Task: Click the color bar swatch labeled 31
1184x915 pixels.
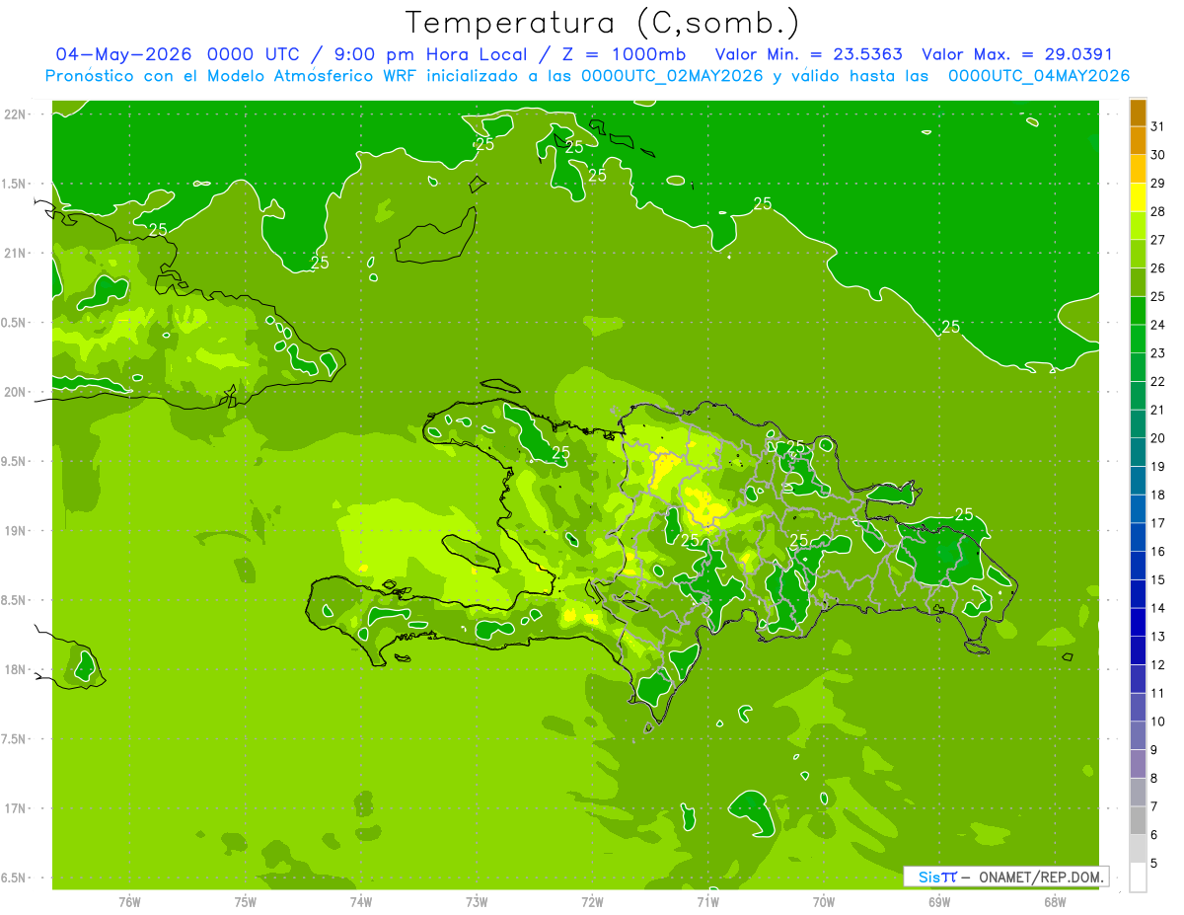Action: pyautogui.click(x=1138, y=113)
